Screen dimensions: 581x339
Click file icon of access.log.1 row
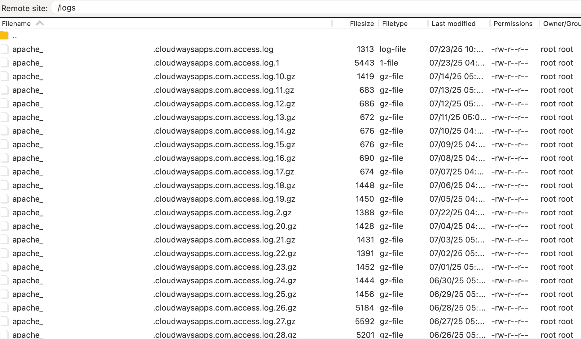coord(4,63)
